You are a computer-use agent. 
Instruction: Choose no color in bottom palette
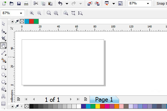27,106
